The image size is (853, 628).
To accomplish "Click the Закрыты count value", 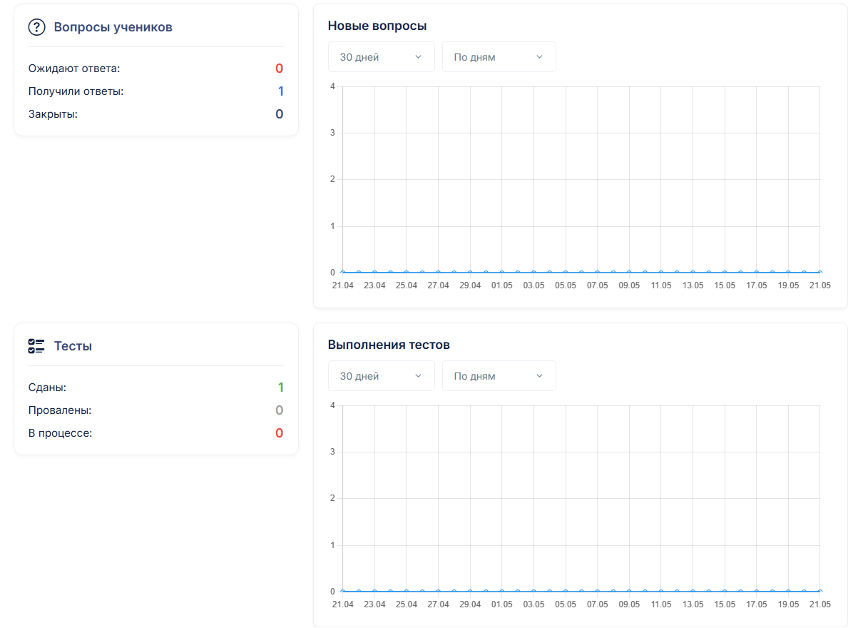I will tap(279, 114).
